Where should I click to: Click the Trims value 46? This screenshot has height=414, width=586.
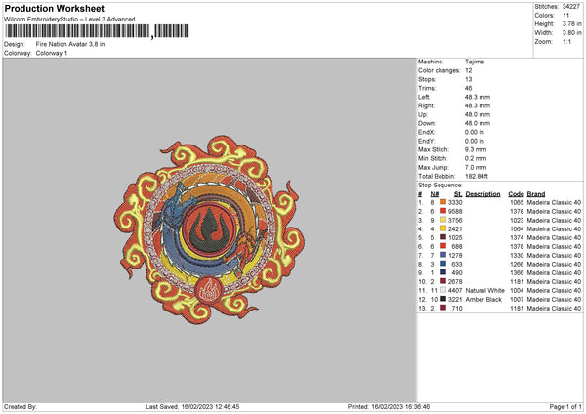point(468,88)
